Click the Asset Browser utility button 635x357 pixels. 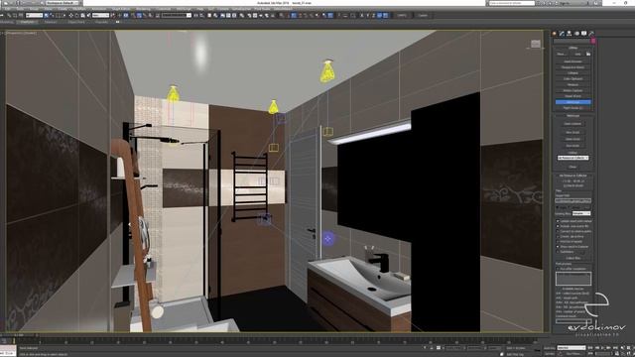coord(573,61)
